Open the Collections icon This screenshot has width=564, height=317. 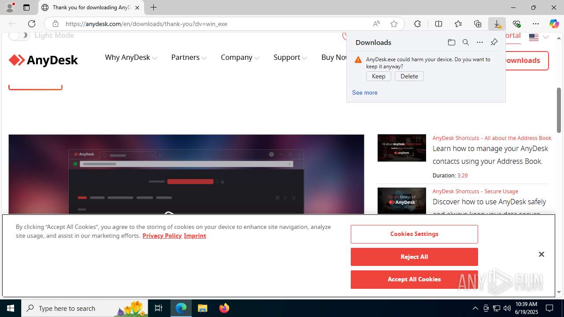(478, 24)
